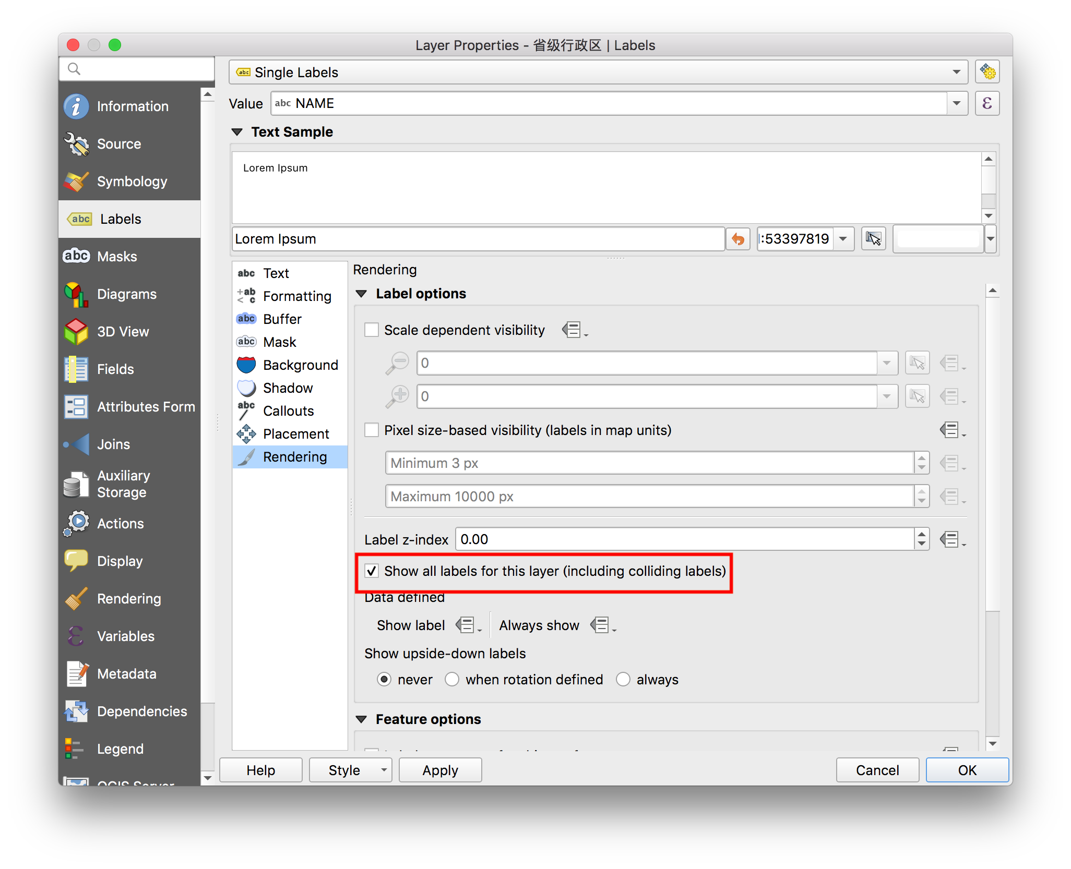Screen dimensions: 1071x869
Task: Click the Cancel button
Action: pos(877,770)
